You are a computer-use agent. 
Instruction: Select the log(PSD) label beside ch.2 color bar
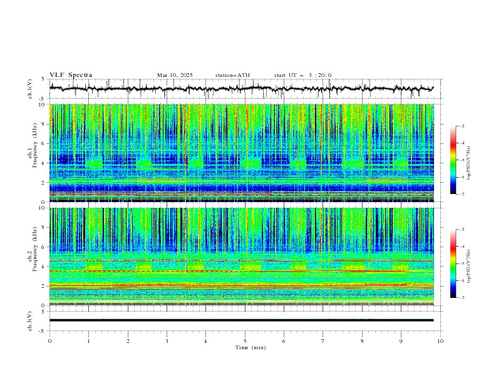pyautogui.click(x=468, y=267)
